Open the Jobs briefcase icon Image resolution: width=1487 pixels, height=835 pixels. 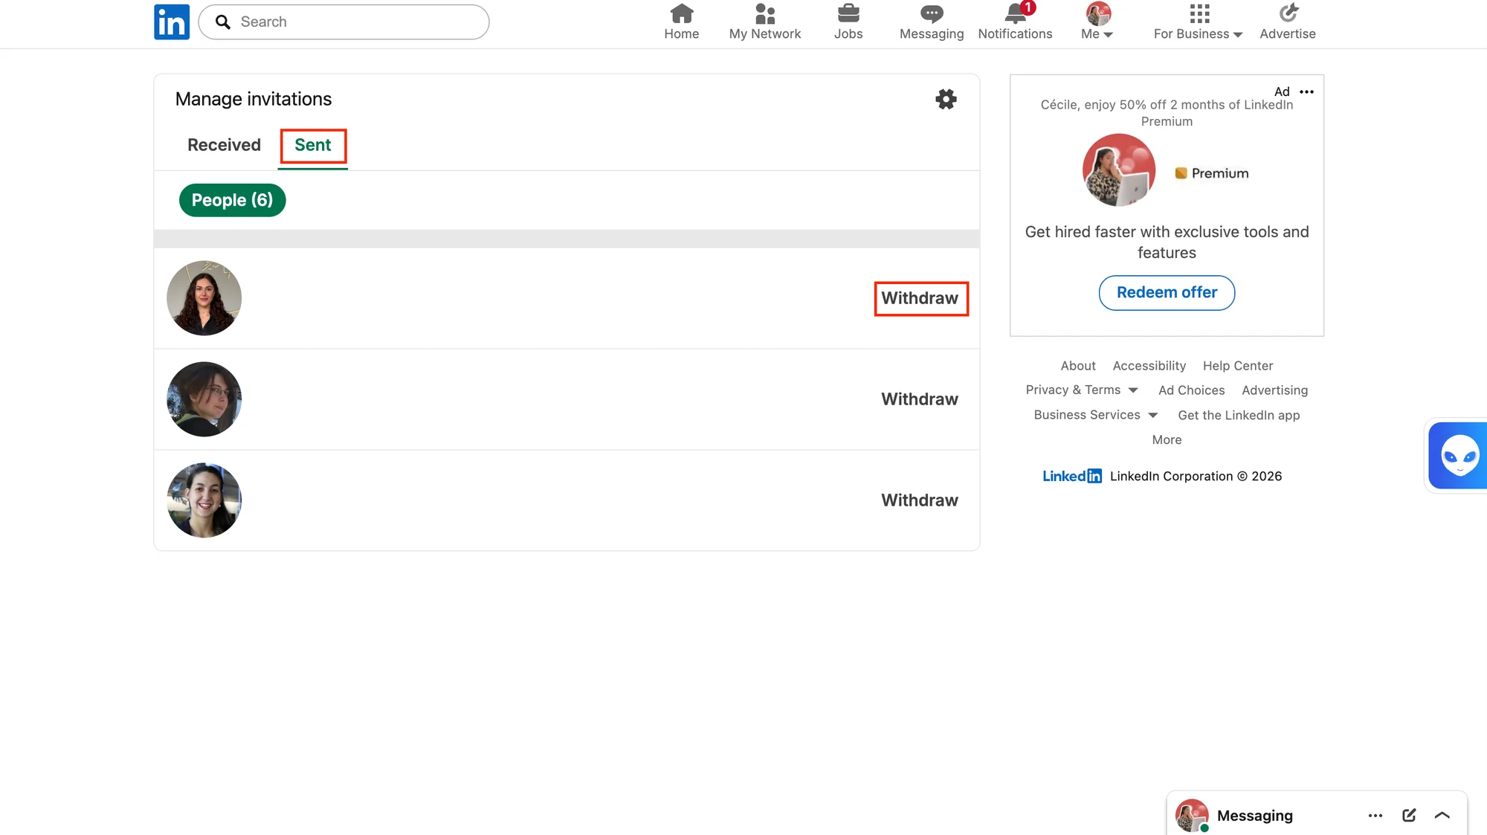click(848, 13)
